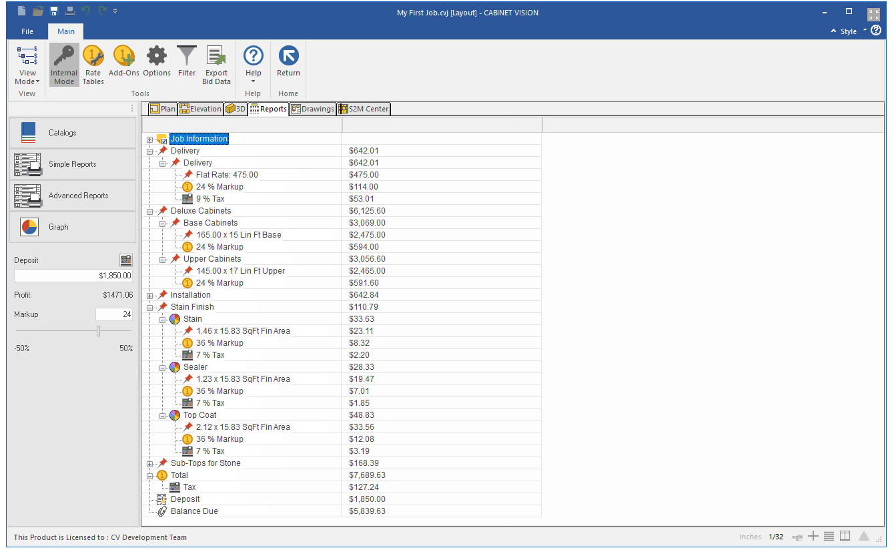Click the Deposit amount field
Screen dimensions: 894x550
coord(73,276)
